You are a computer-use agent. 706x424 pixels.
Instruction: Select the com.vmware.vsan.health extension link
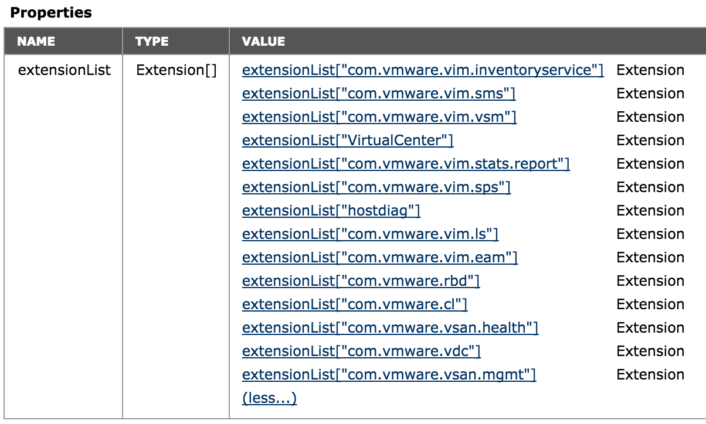(x=390, y=328)
